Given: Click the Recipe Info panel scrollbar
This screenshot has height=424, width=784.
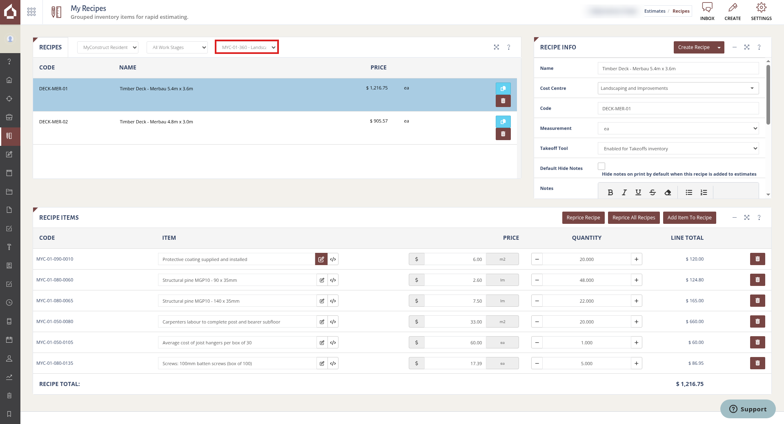Looking at the screenshot, I should (x=768, y=94).
